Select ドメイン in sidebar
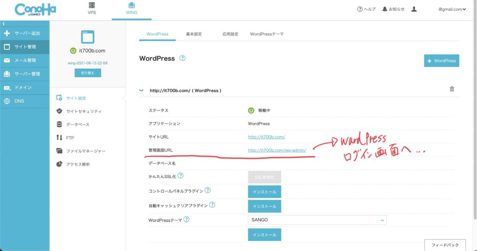Screen dimensions: 477x251 click(25, 88)
